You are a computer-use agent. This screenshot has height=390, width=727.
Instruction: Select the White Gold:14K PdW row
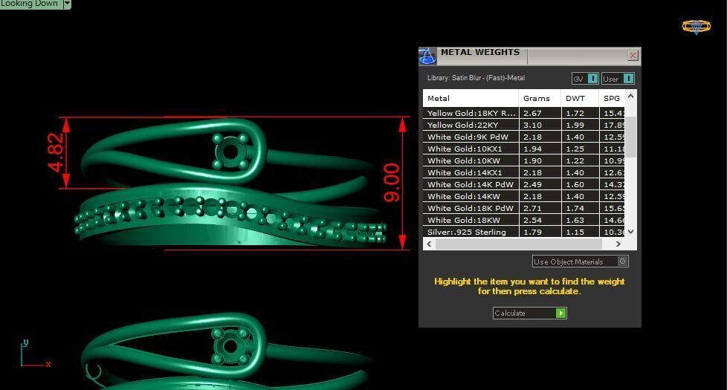(524, 184)
